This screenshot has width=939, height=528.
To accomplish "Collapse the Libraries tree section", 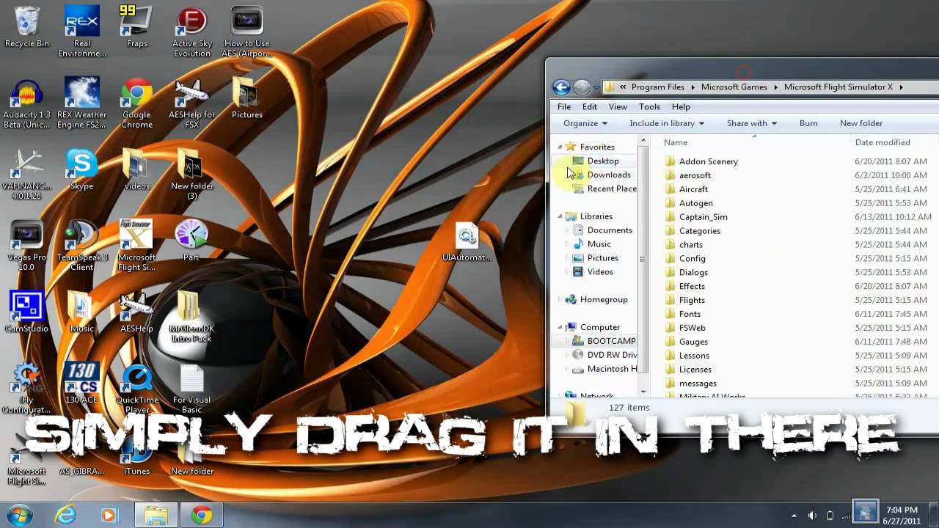I will pos(560,216).
